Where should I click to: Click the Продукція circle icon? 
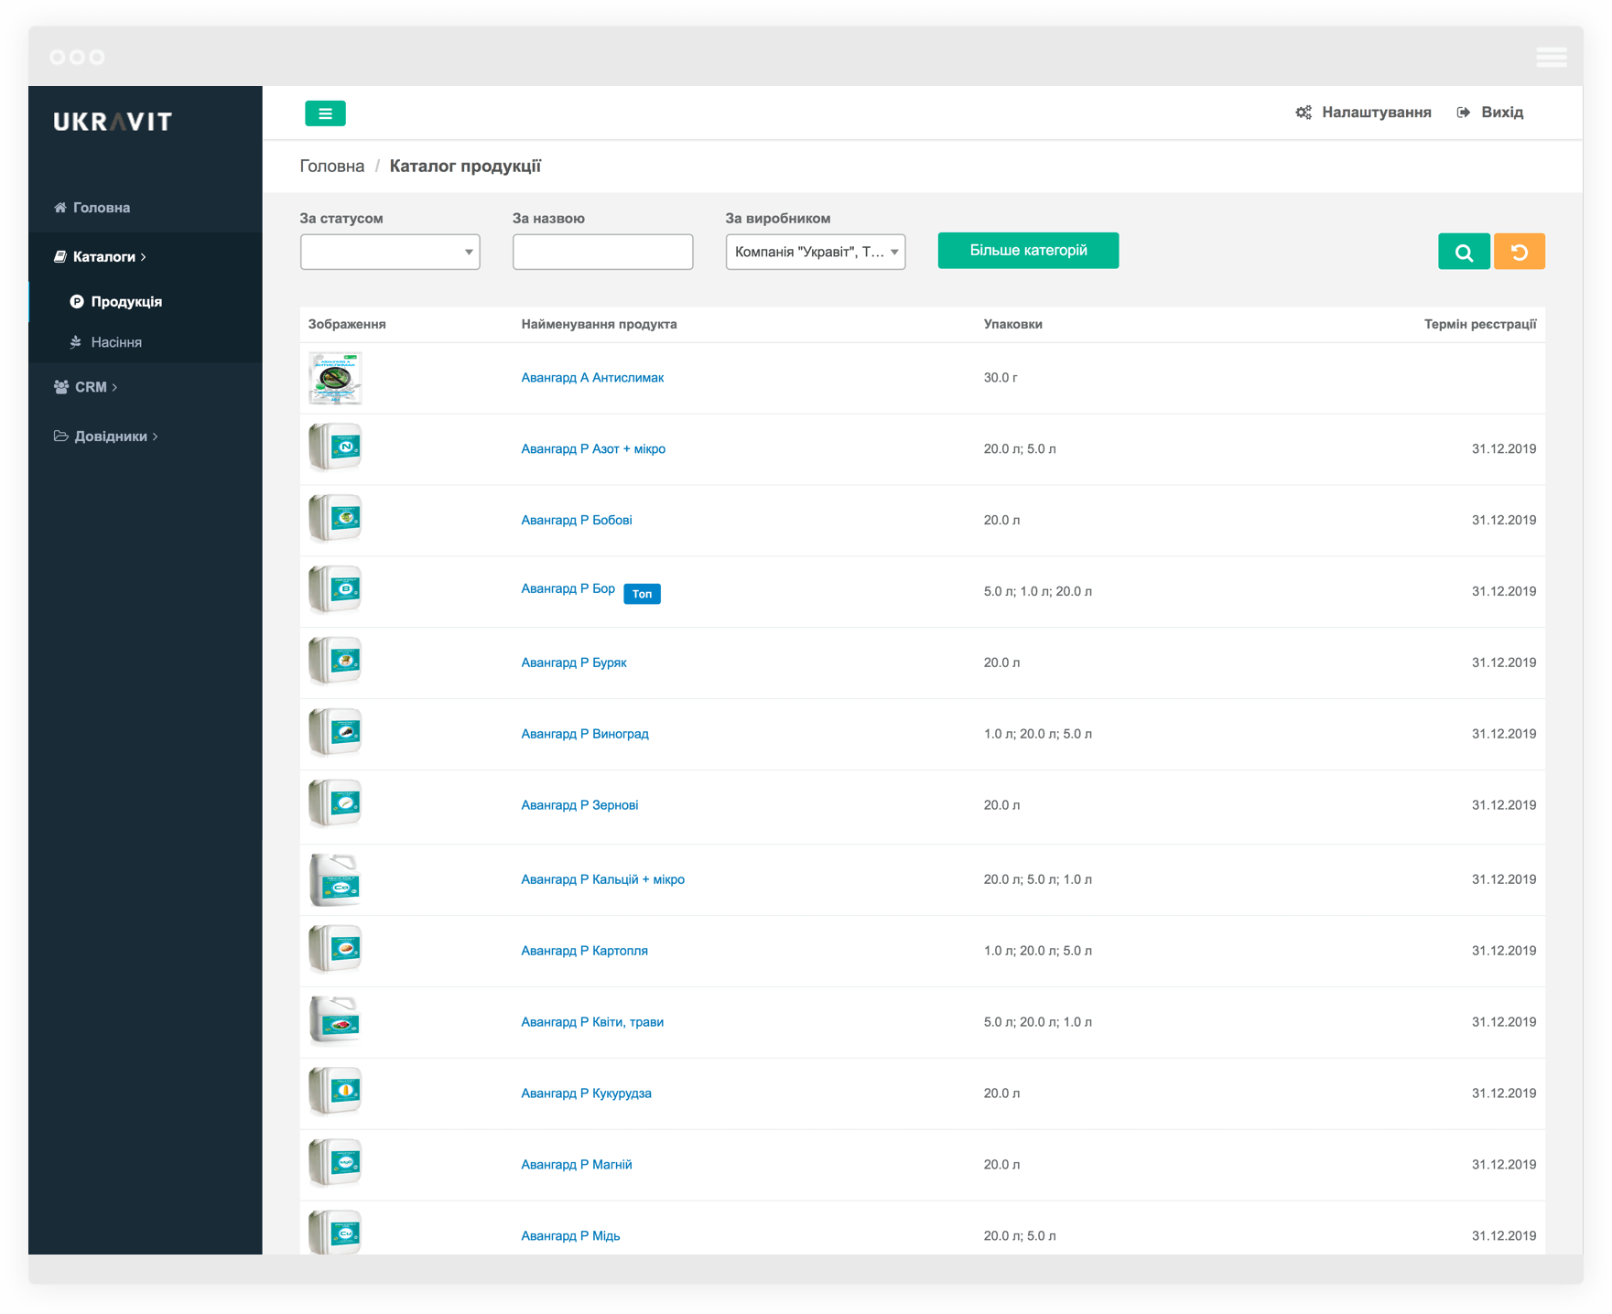coord(77,302)
